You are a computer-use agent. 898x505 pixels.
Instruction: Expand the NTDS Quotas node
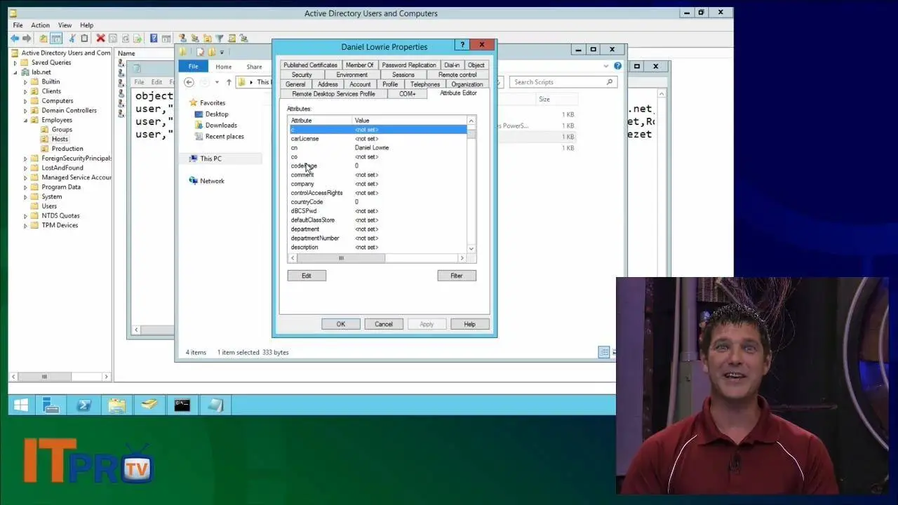(x=25, y=216)
